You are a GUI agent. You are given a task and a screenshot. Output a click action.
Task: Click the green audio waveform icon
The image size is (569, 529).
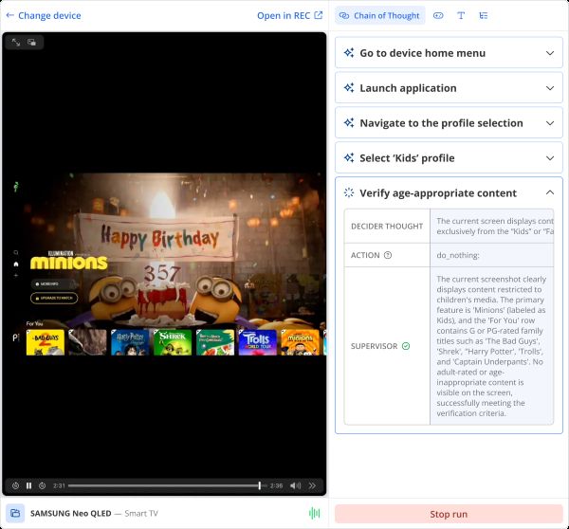(314, 513)
